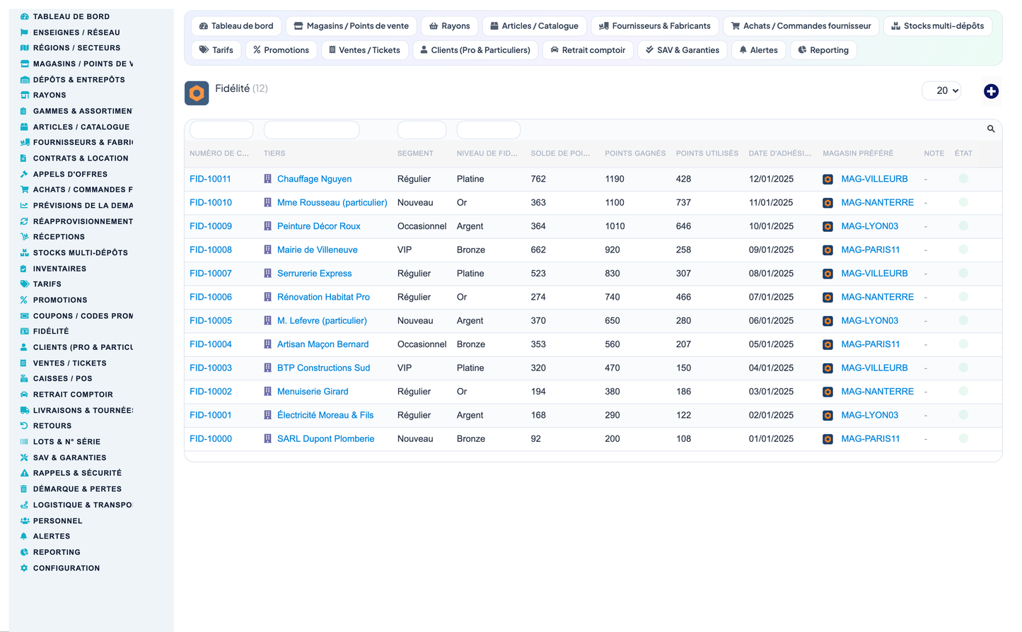Click the Retours undo icon

tap(25, 426)
